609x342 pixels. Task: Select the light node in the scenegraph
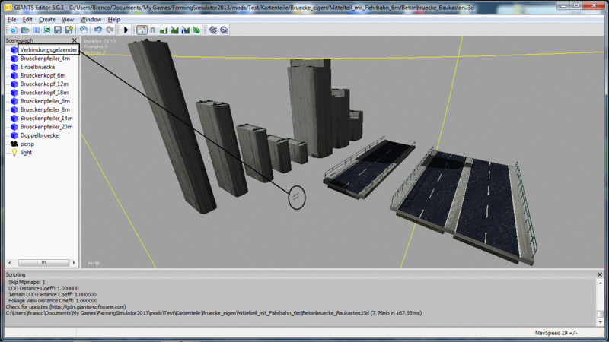pyautogui.click(x=26, y=152)
